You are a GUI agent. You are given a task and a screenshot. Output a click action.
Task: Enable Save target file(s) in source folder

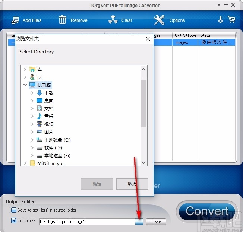tap(14, 210)
